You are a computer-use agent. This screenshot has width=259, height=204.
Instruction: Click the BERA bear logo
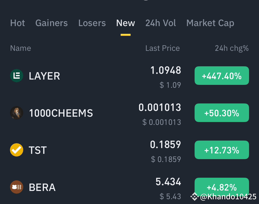click(17, 187)
